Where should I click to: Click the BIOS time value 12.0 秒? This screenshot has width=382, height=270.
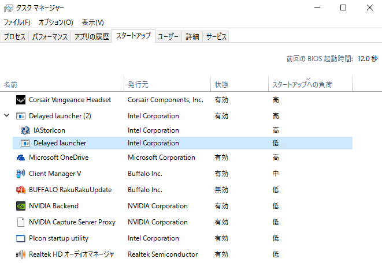(368, 59)
